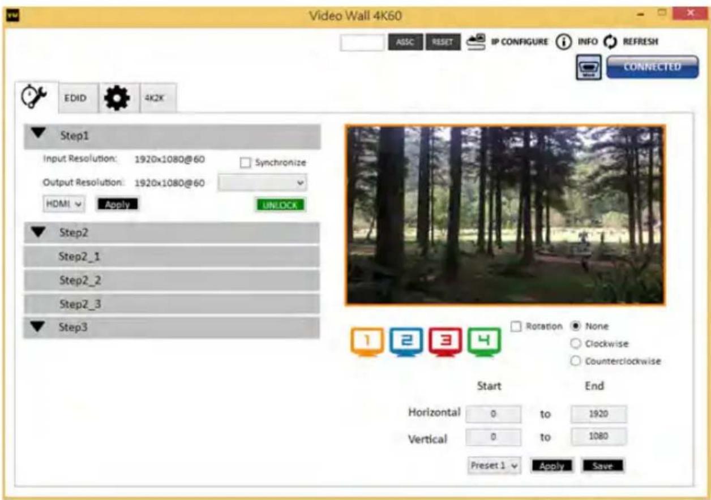Click the forest video preview
The height and width of the screenshot is (500, 711).
pos(505,215)
